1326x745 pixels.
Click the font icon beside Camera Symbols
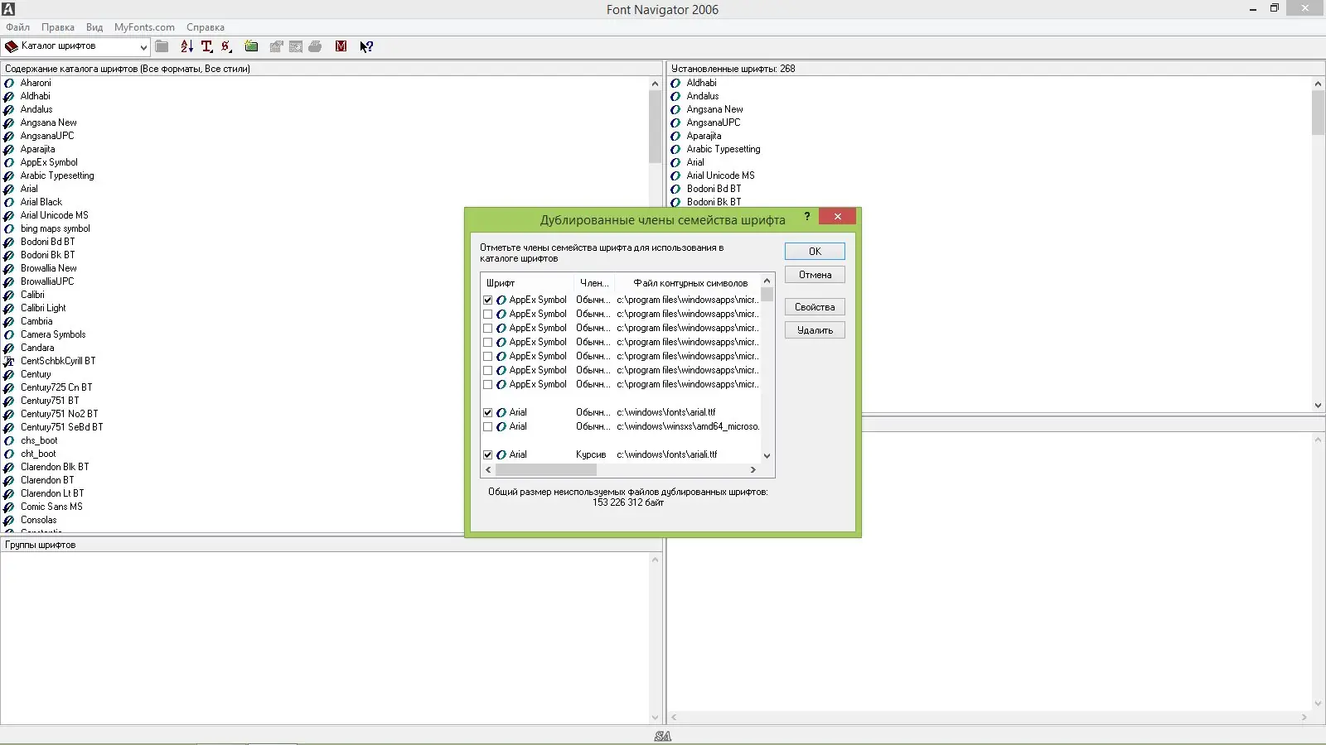9,334
